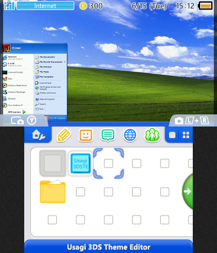Open HOME Menu settings house-wrench icon
217x253 pixels.
[38, 135]
